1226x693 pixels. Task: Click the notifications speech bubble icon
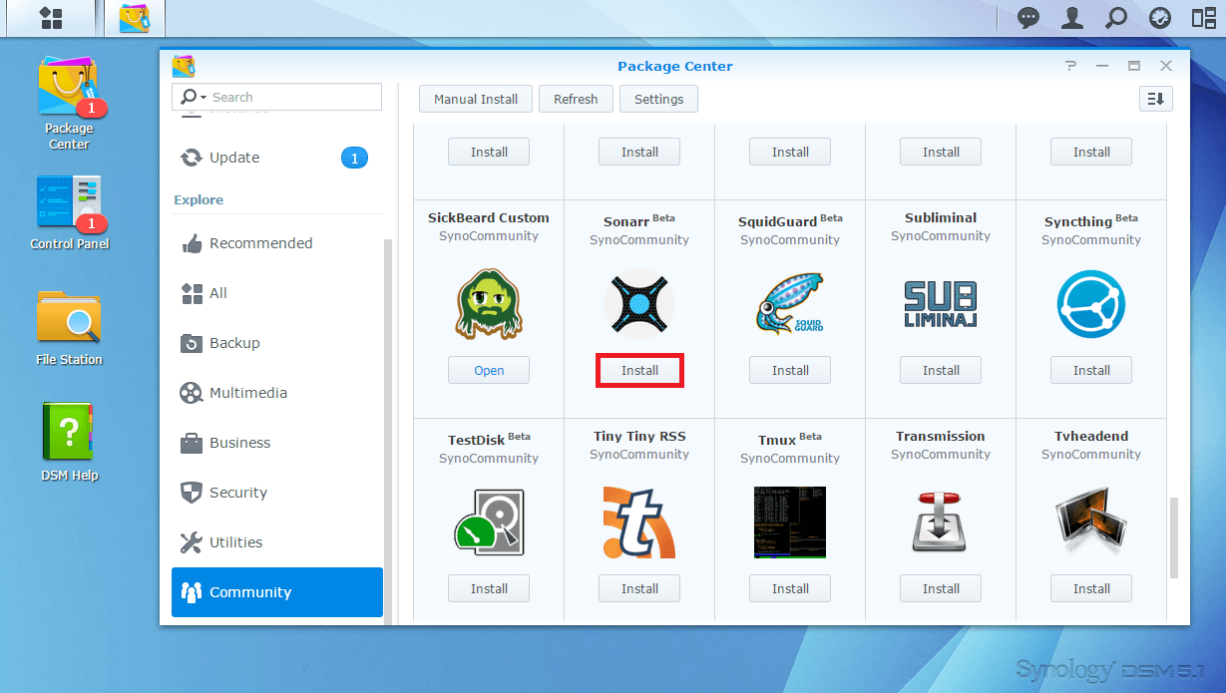point(1028,18)
